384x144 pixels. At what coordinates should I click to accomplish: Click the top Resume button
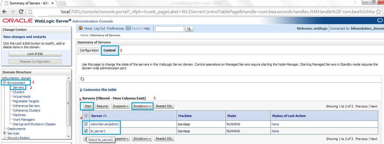[x=102, y=106]
